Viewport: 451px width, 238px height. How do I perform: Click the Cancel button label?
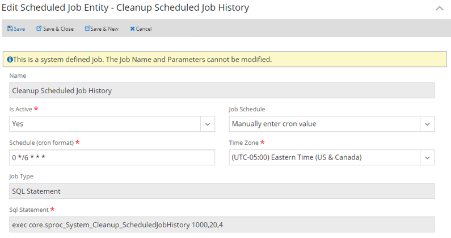[x=144, y=28]
